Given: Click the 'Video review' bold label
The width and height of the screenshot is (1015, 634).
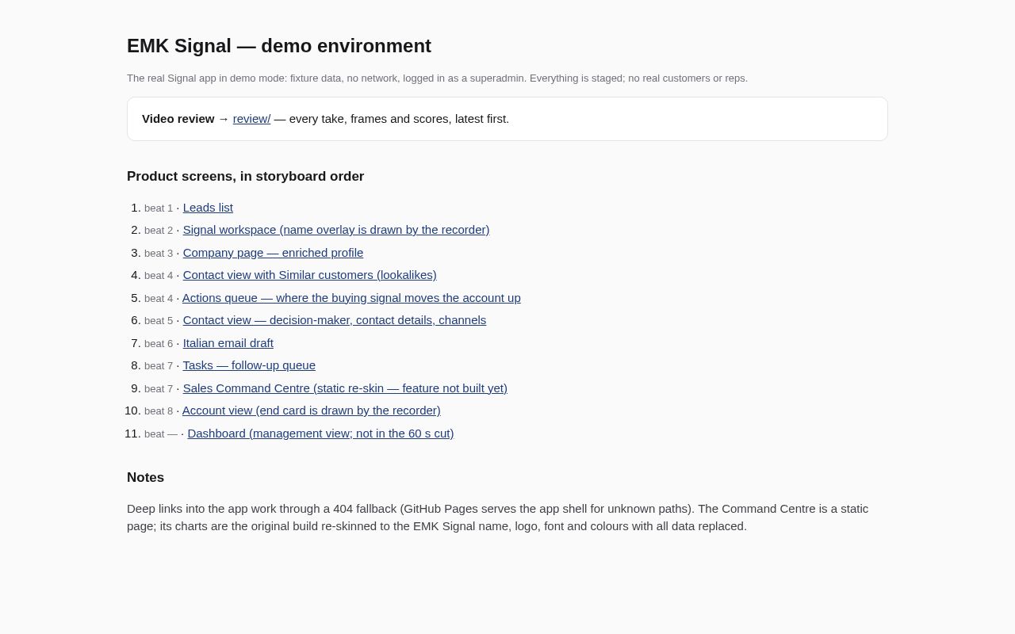Looking at the screenshot, I should (x=178, y=119).
